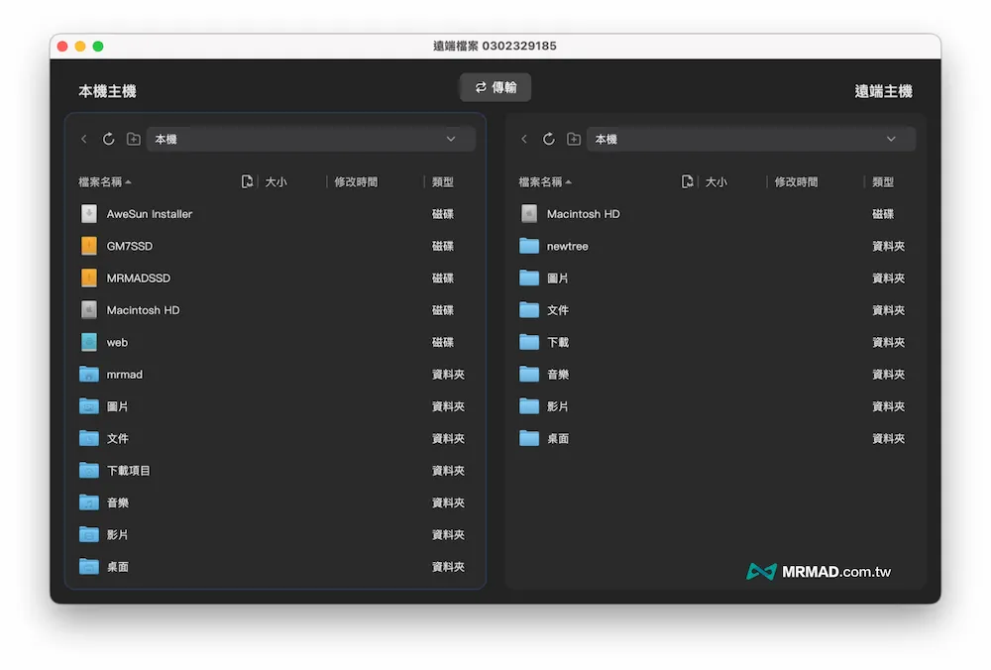Create a new folder in local host pane
This screenshot has width=991, height=670.
pos(134,139)
